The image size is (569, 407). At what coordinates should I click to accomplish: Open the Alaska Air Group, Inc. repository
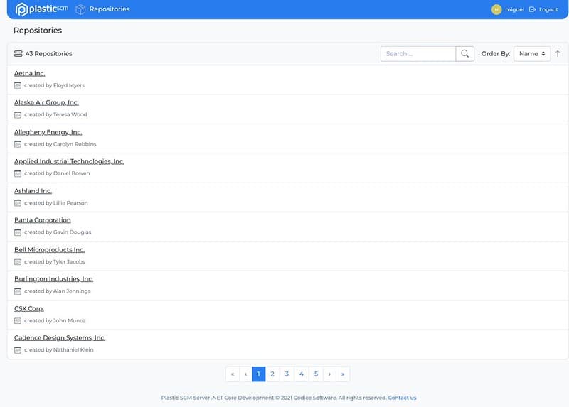[x=46, y=102]
